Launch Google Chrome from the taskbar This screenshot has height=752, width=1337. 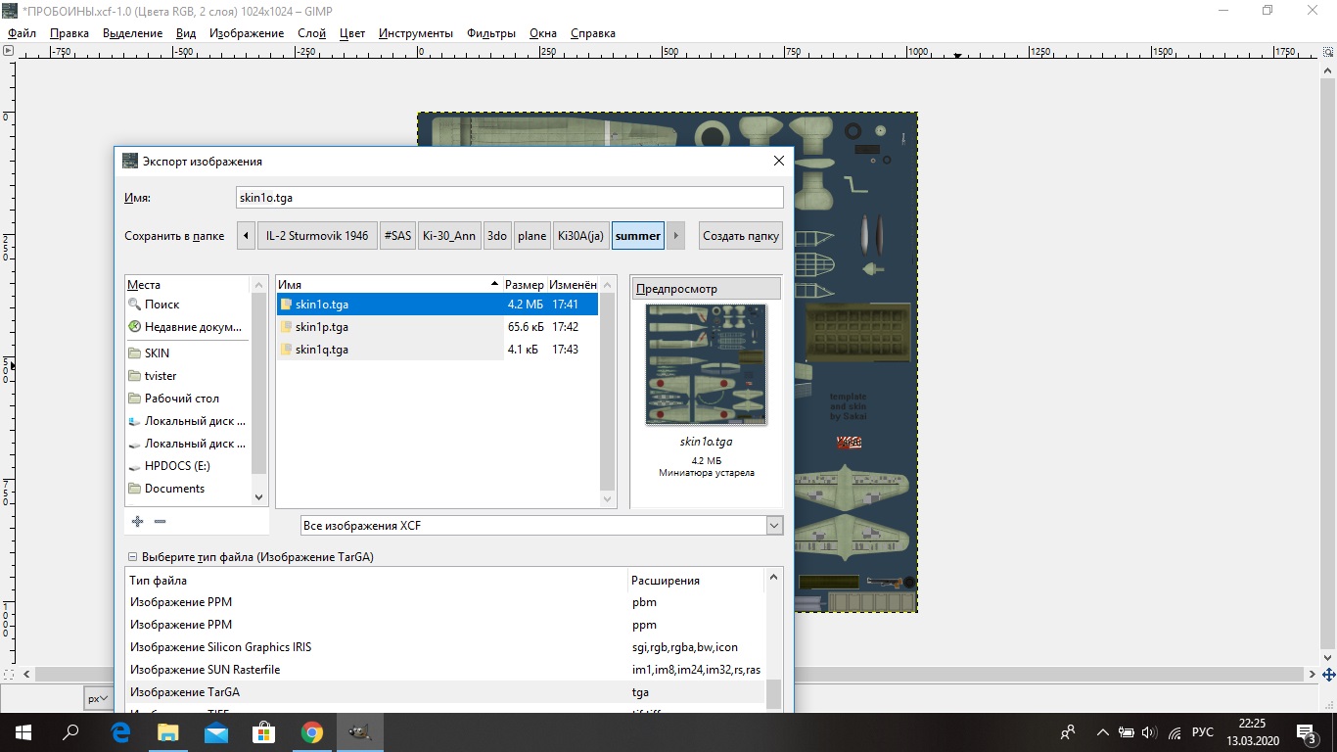pyautogui.click(x=312, y=732)
